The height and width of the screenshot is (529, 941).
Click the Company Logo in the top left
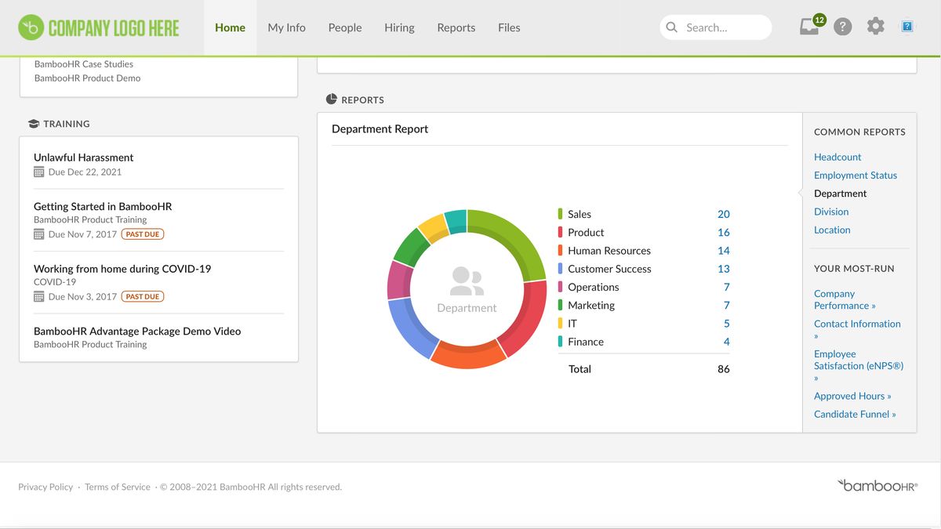coord(98,27)
